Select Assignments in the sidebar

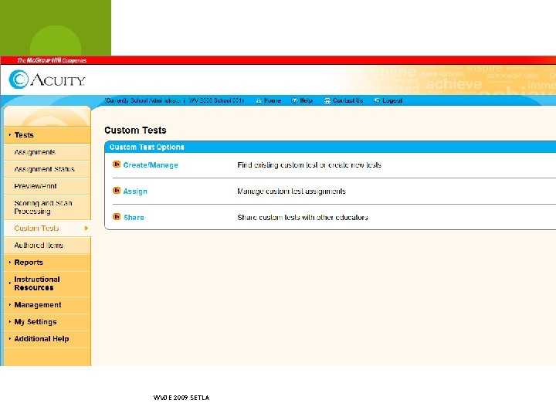coord(48,152)
